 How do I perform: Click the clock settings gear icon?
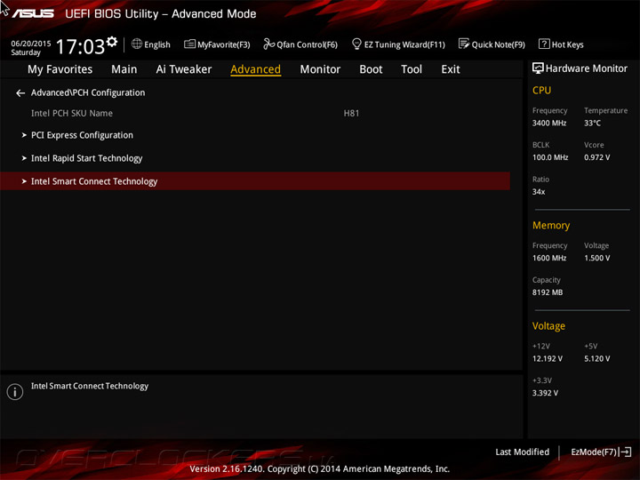click(x=112, y=42)
